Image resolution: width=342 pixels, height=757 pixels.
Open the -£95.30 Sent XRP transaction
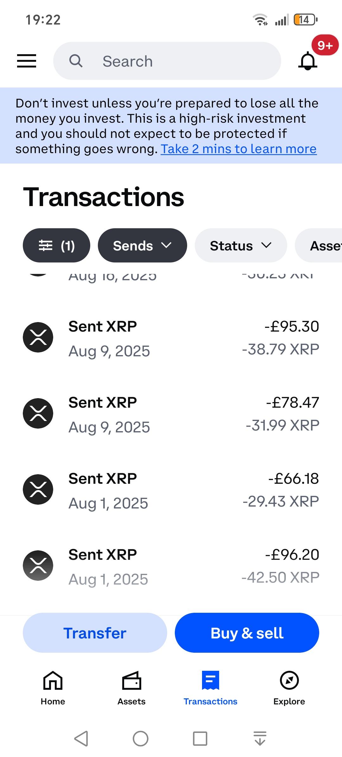(171, 338)
